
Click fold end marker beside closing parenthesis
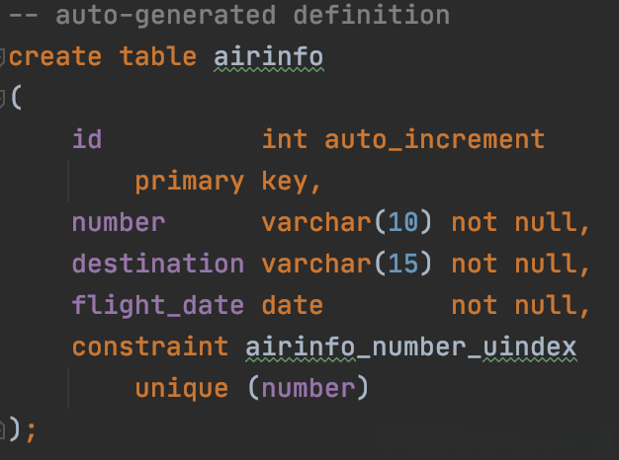4,429
